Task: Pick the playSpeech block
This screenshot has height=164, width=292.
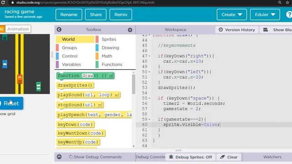Action: point(94,115)
